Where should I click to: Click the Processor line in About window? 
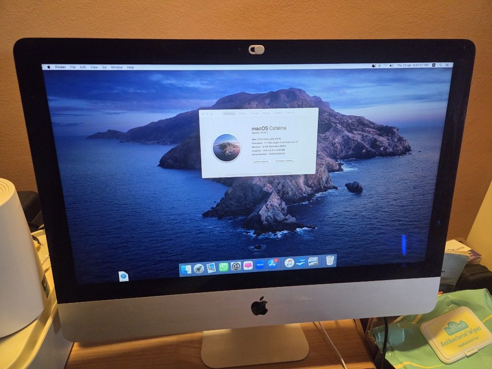click(x=274, y=143)
